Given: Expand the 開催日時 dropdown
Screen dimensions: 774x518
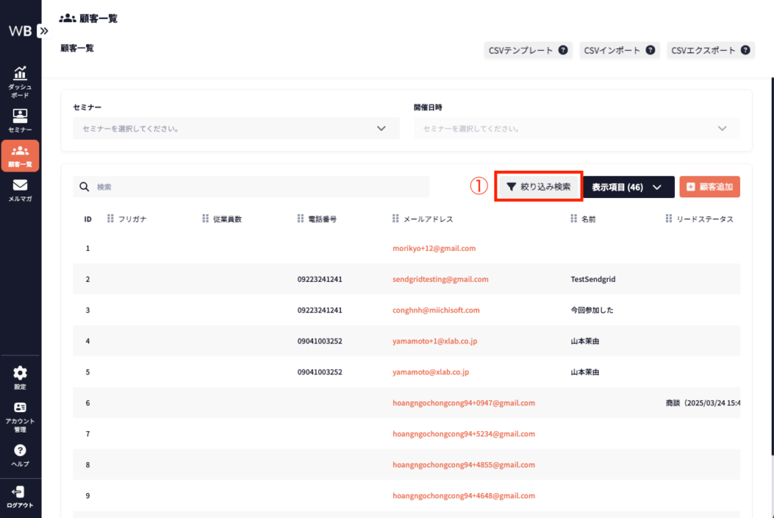Looking at the screenshot, I should (x=722, y=129).
